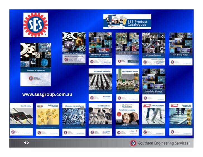Click SES logo on Process Engineering Division cover
203x157 pixels.
66,60
